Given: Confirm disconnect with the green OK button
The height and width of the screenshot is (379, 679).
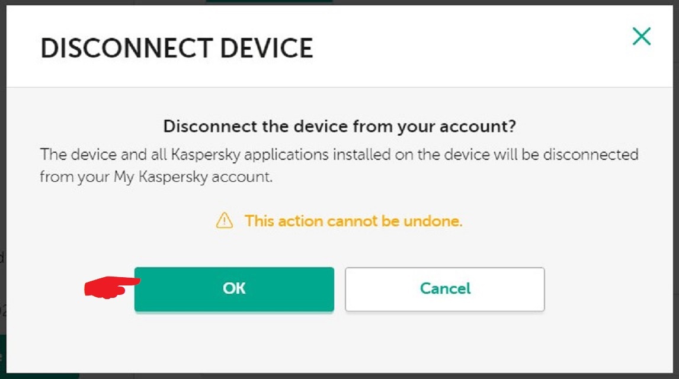Looking at the screenshot, I should [234, 288].
